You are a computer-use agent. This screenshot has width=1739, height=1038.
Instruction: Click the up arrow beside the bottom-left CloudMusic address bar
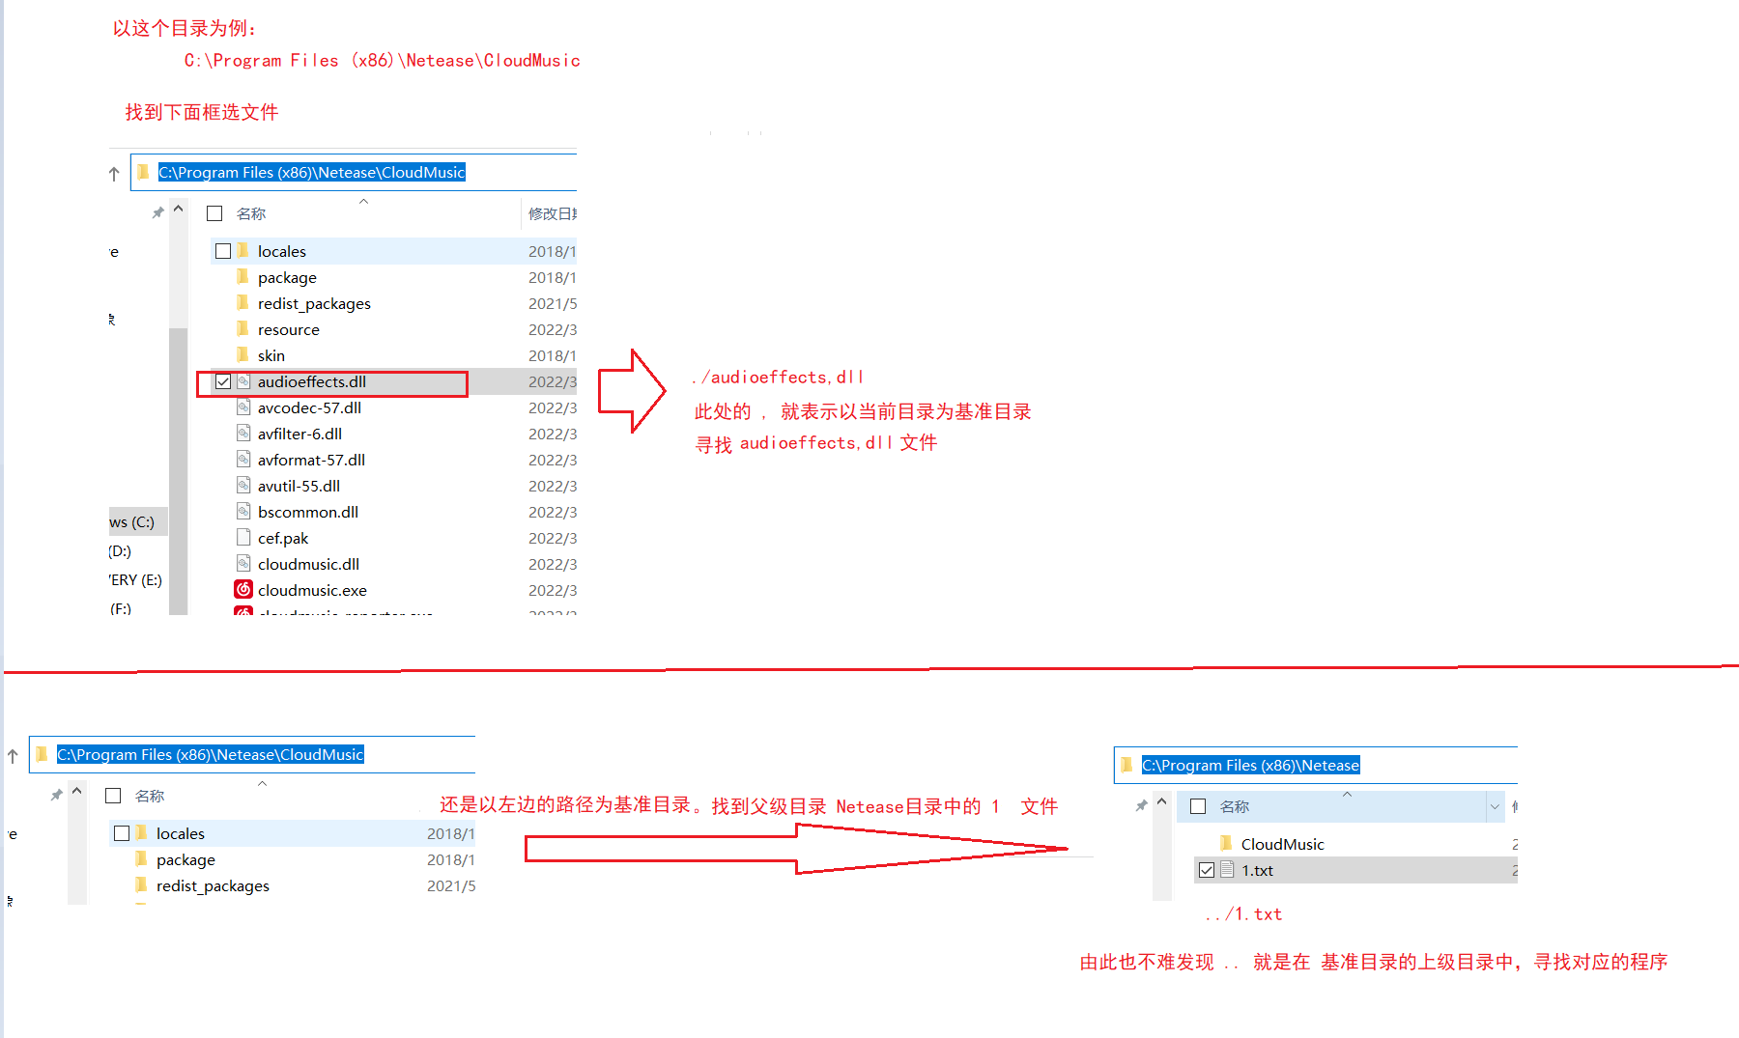click(x=13, y=756)
